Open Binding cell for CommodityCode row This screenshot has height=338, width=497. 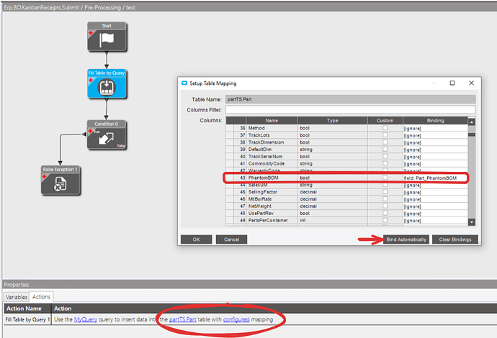coord(435,164)
